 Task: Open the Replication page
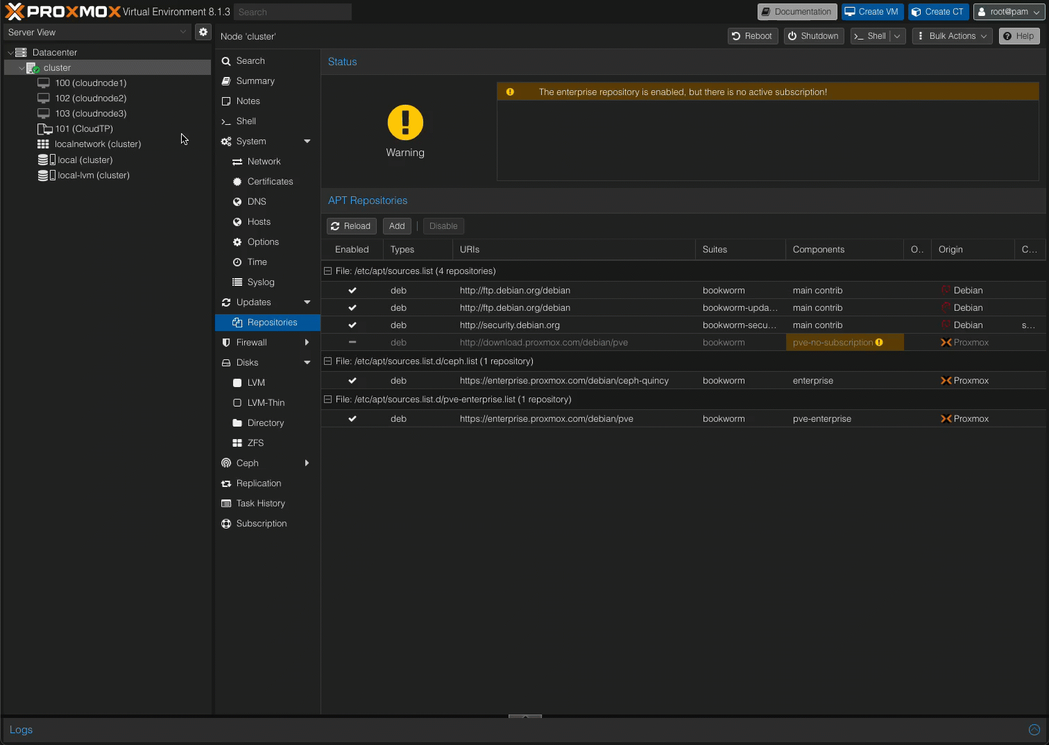(x=267, y=483)
